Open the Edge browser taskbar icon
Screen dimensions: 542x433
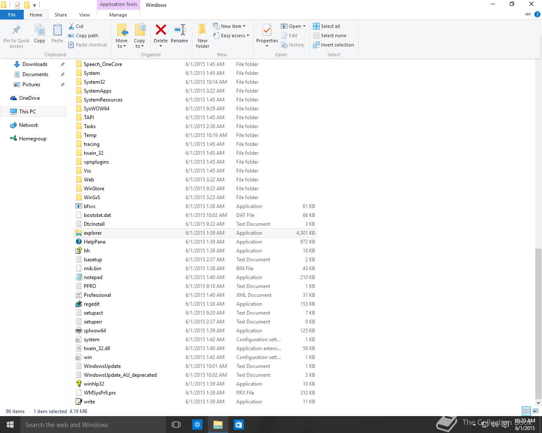(x=197, y=425)
